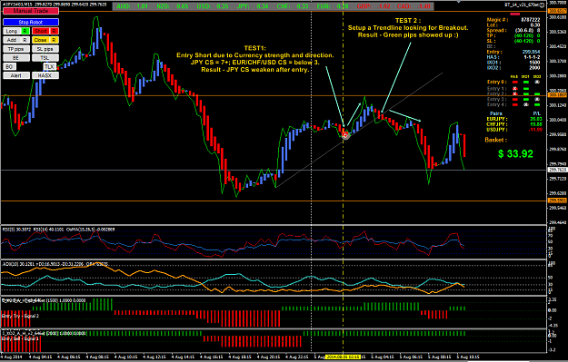
Task: Click the SL pips button
Action: pos(45,49)
